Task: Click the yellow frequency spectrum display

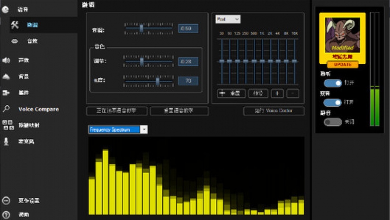Action: (x=196, y=176)
